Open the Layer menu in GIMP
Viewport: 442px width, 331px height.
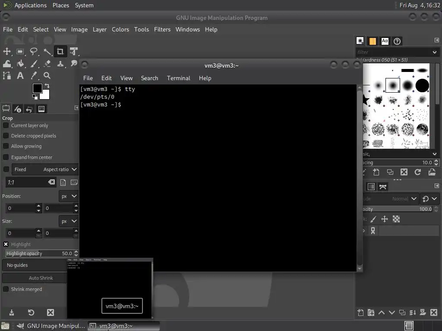point(100,29)
